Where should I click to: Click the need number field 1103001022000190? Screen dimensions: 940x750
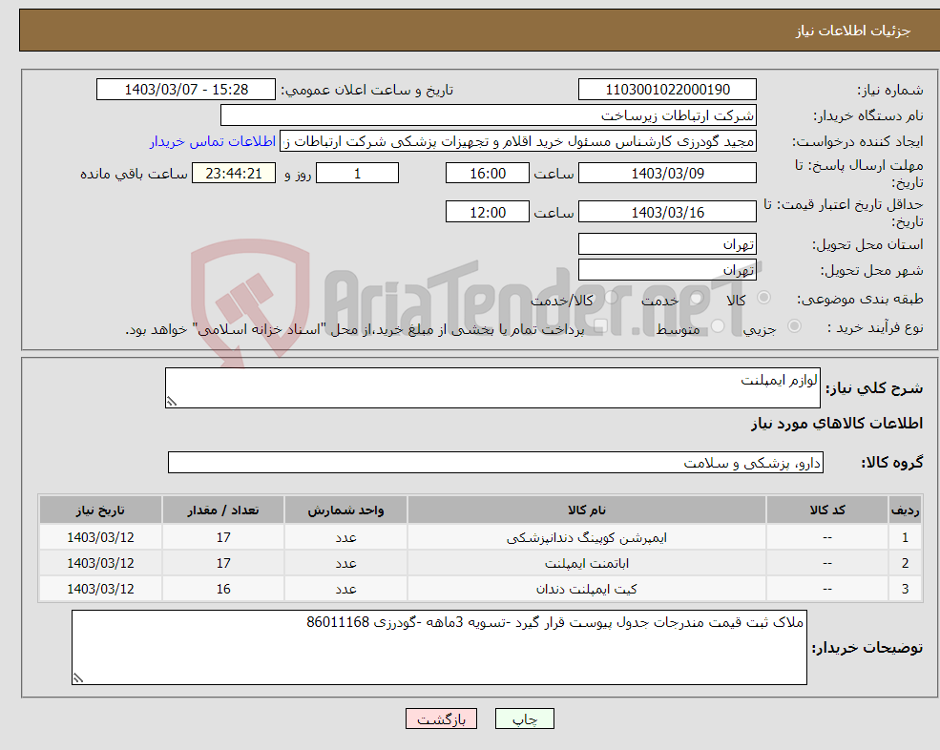coord(667,90)
